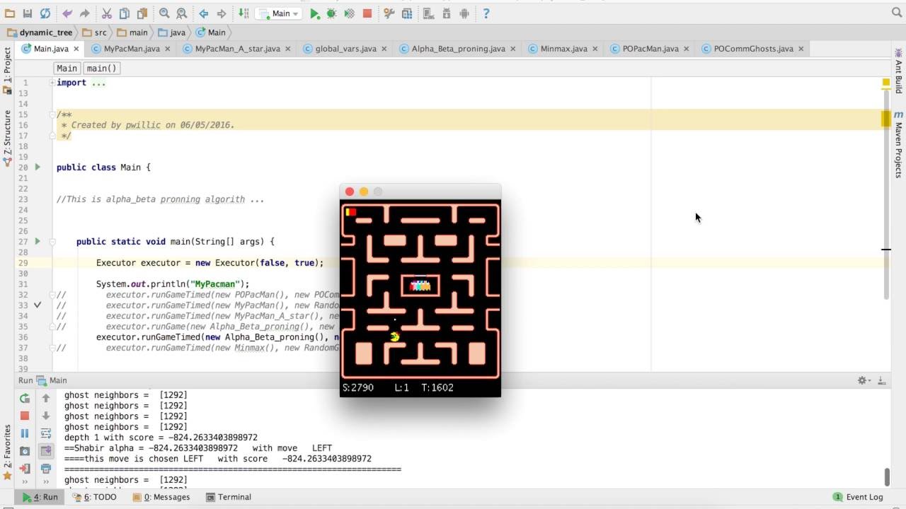906x509 pixels.
Task: Switch to Minmax.java tab
Action: point(563,49)
